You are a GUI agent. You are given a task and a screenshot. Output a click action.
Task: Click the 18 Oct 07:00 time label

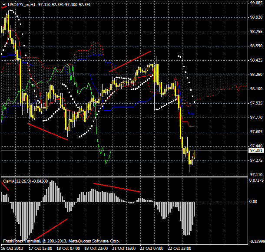pos(68,249)
